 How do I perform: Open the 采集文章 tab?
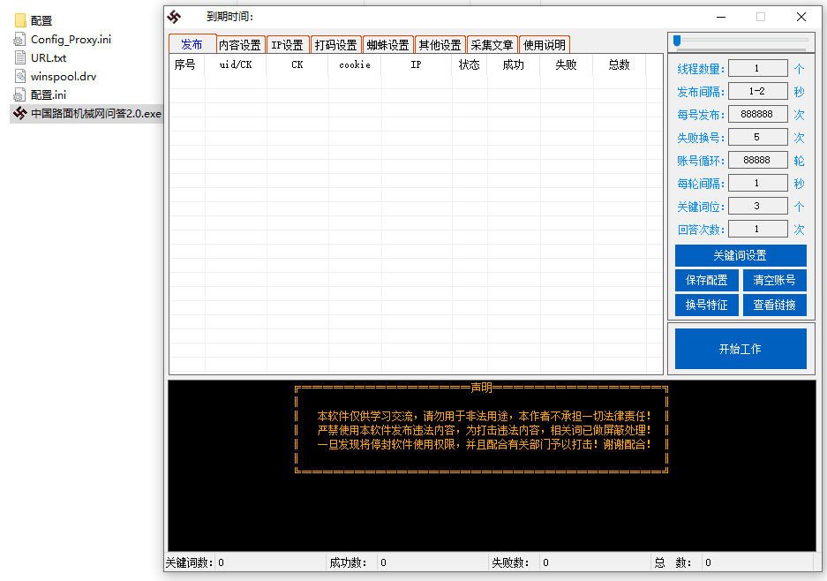(492, 43)
